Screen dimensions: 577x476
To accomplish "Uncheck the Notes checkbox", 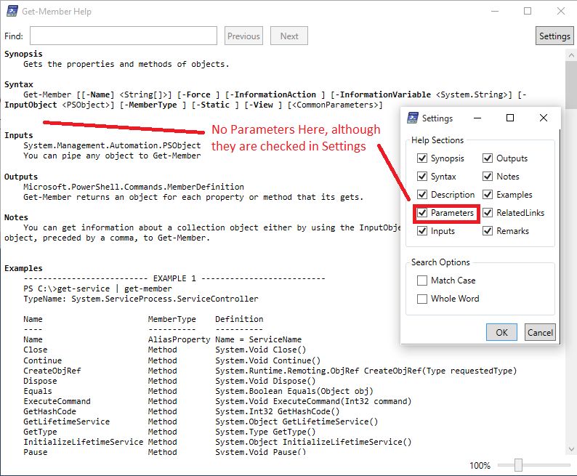I will 488,176.
